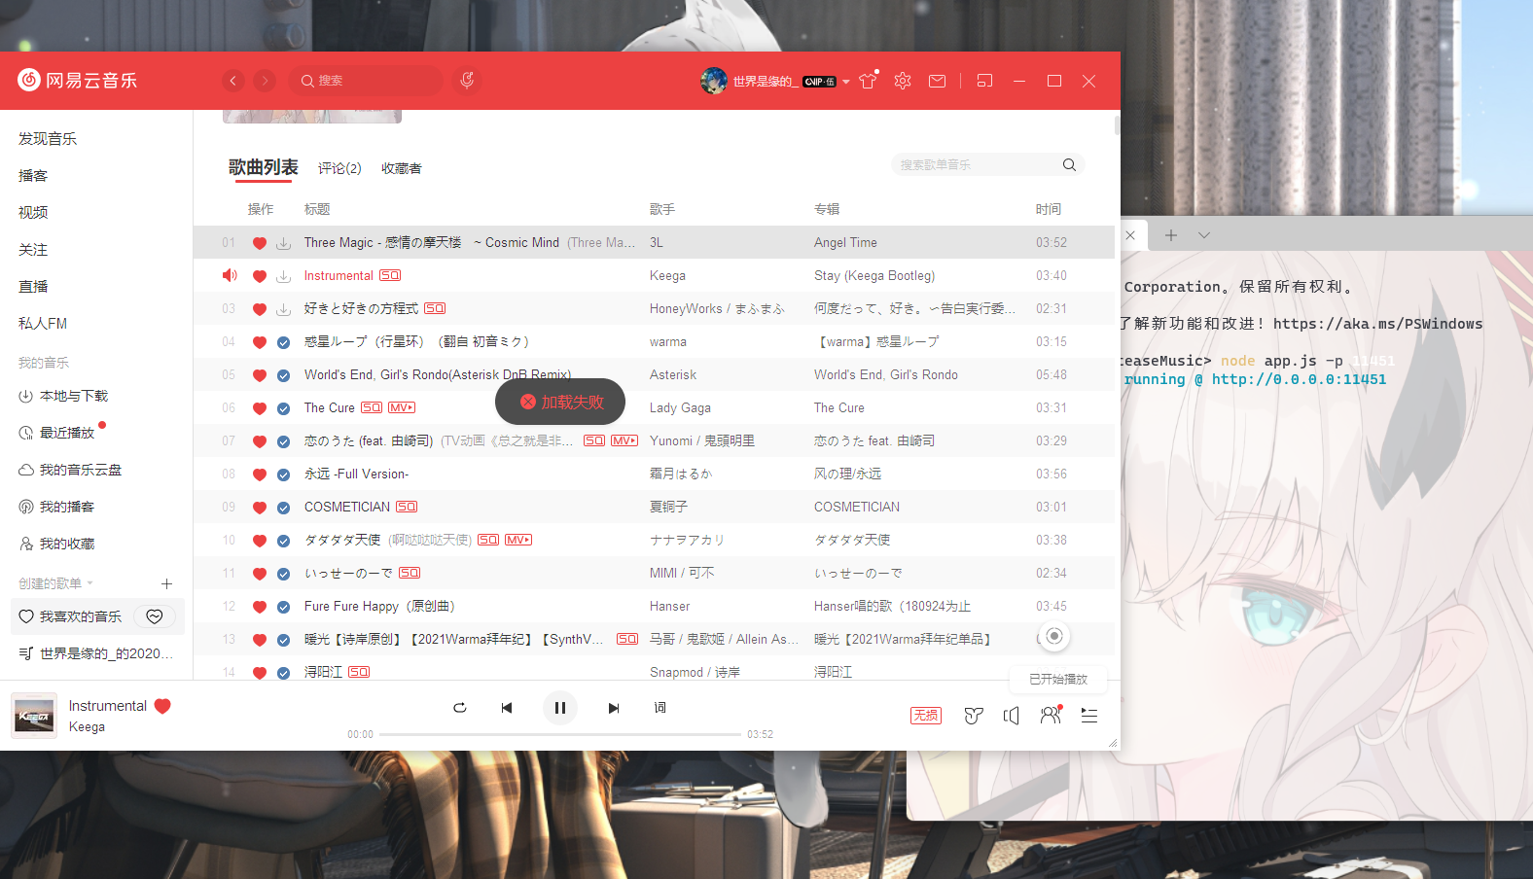The height and width of the screenshot is (879, 1533).
Task: Open 关注 in the sidebar
Action: click(33, 250)
